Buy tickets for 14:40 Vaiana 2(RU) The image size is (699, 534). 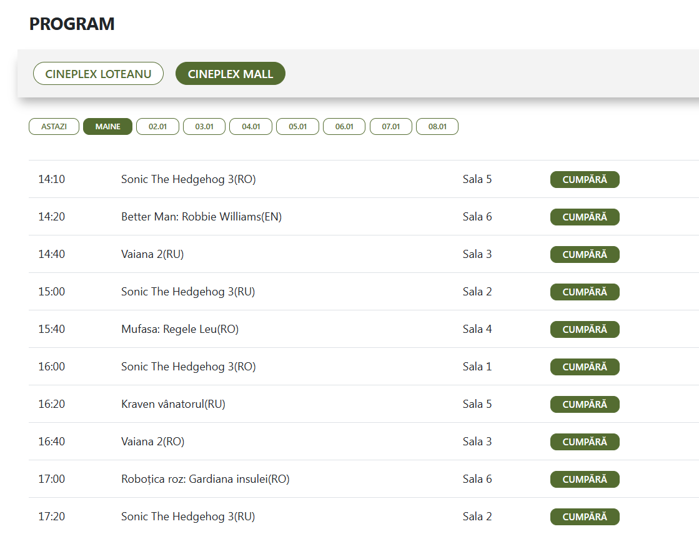[x=585, y=255]
